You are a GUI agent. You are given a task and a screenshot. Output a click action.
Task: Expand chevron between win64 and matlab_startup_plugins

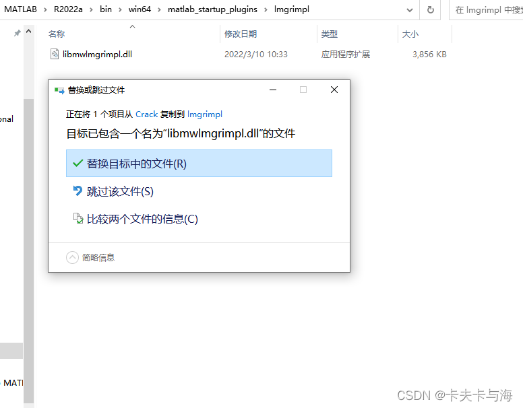point(159,10)
